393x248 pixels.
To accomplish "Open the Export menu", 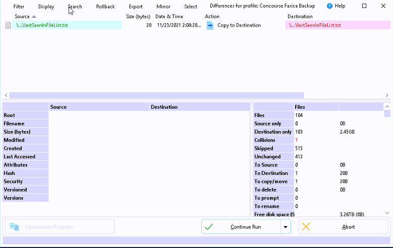I will [135, 7].
